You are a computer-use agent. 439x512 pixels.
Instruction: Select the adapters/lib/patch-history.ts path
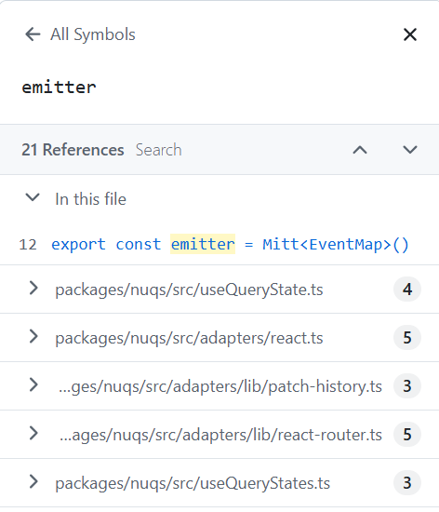pyautogui.click(x=220, y=386)
